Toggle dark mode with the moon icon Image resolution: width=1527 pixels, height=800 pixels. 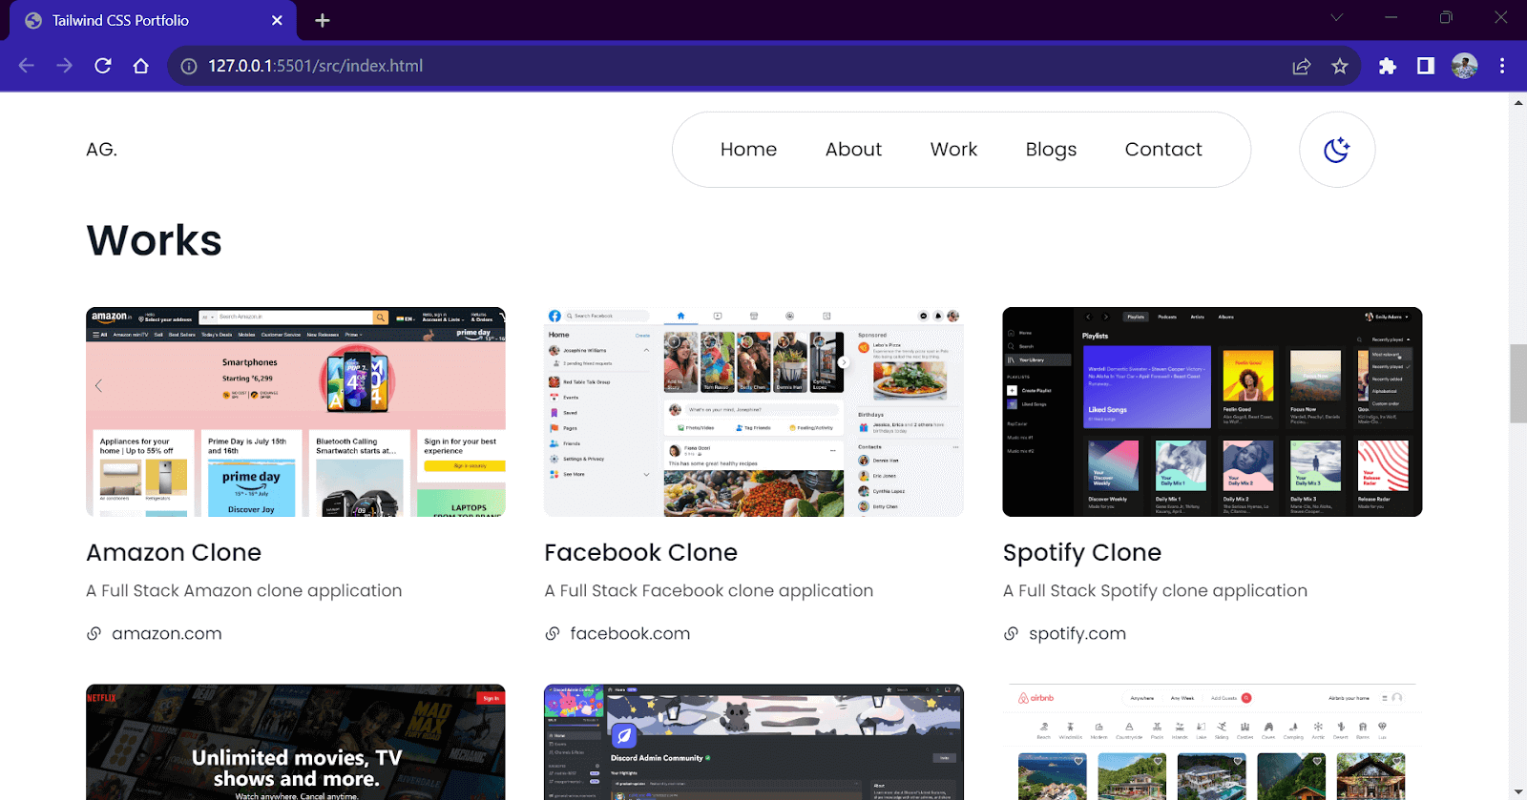1336,150
